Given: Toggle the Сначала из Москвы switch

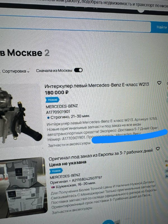Looking at the screenshot, I should click(x=78, y=70).
